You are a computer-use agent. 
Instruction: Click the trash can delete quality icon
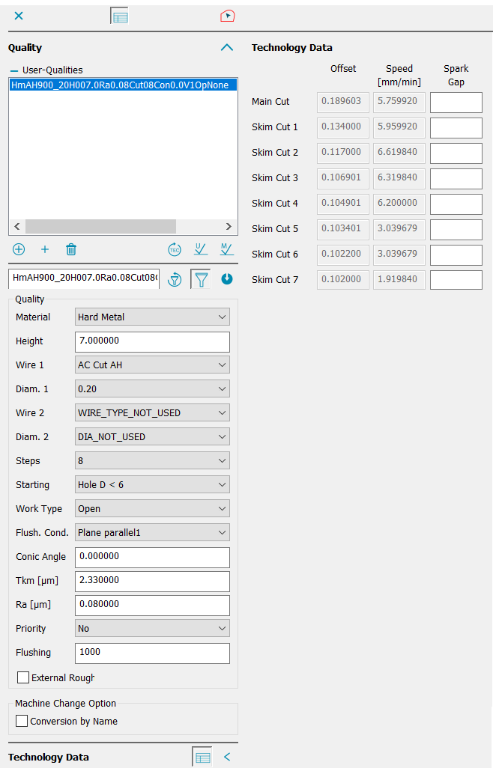pyautogui.click(x=71, y=249)
